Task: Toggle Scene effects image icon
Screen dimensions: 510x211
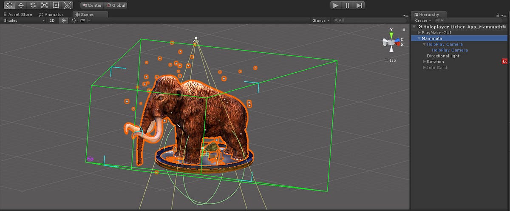Action: (x=83, y=20)
